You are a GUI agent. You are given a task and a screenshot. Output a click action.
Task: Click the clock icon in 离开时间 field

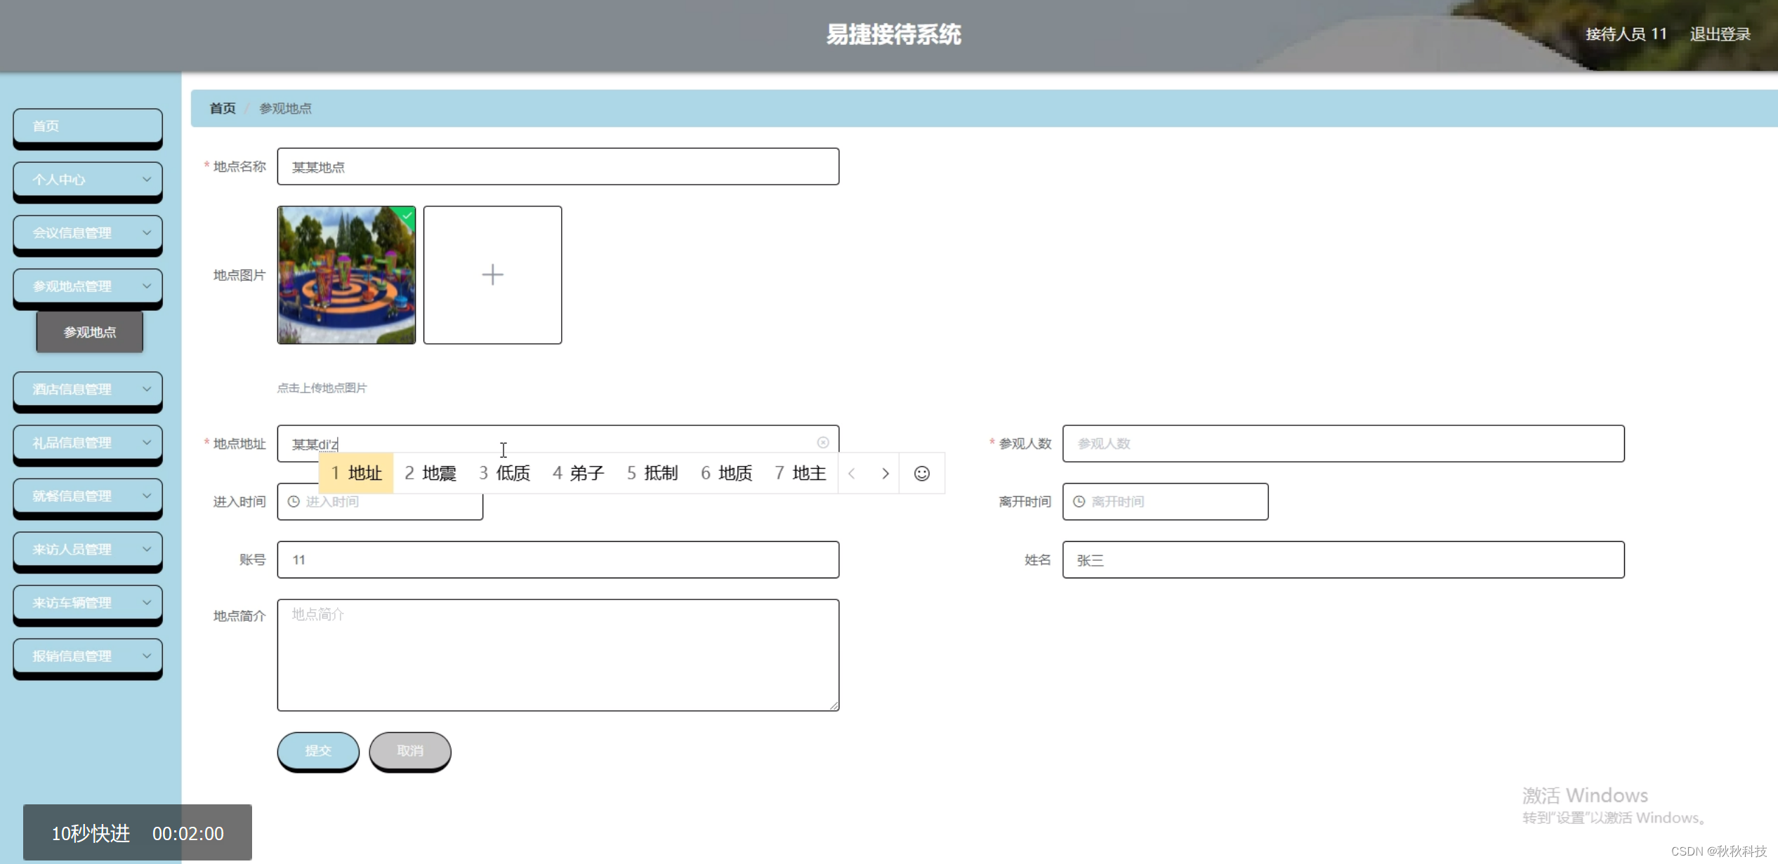point(1079,501)
